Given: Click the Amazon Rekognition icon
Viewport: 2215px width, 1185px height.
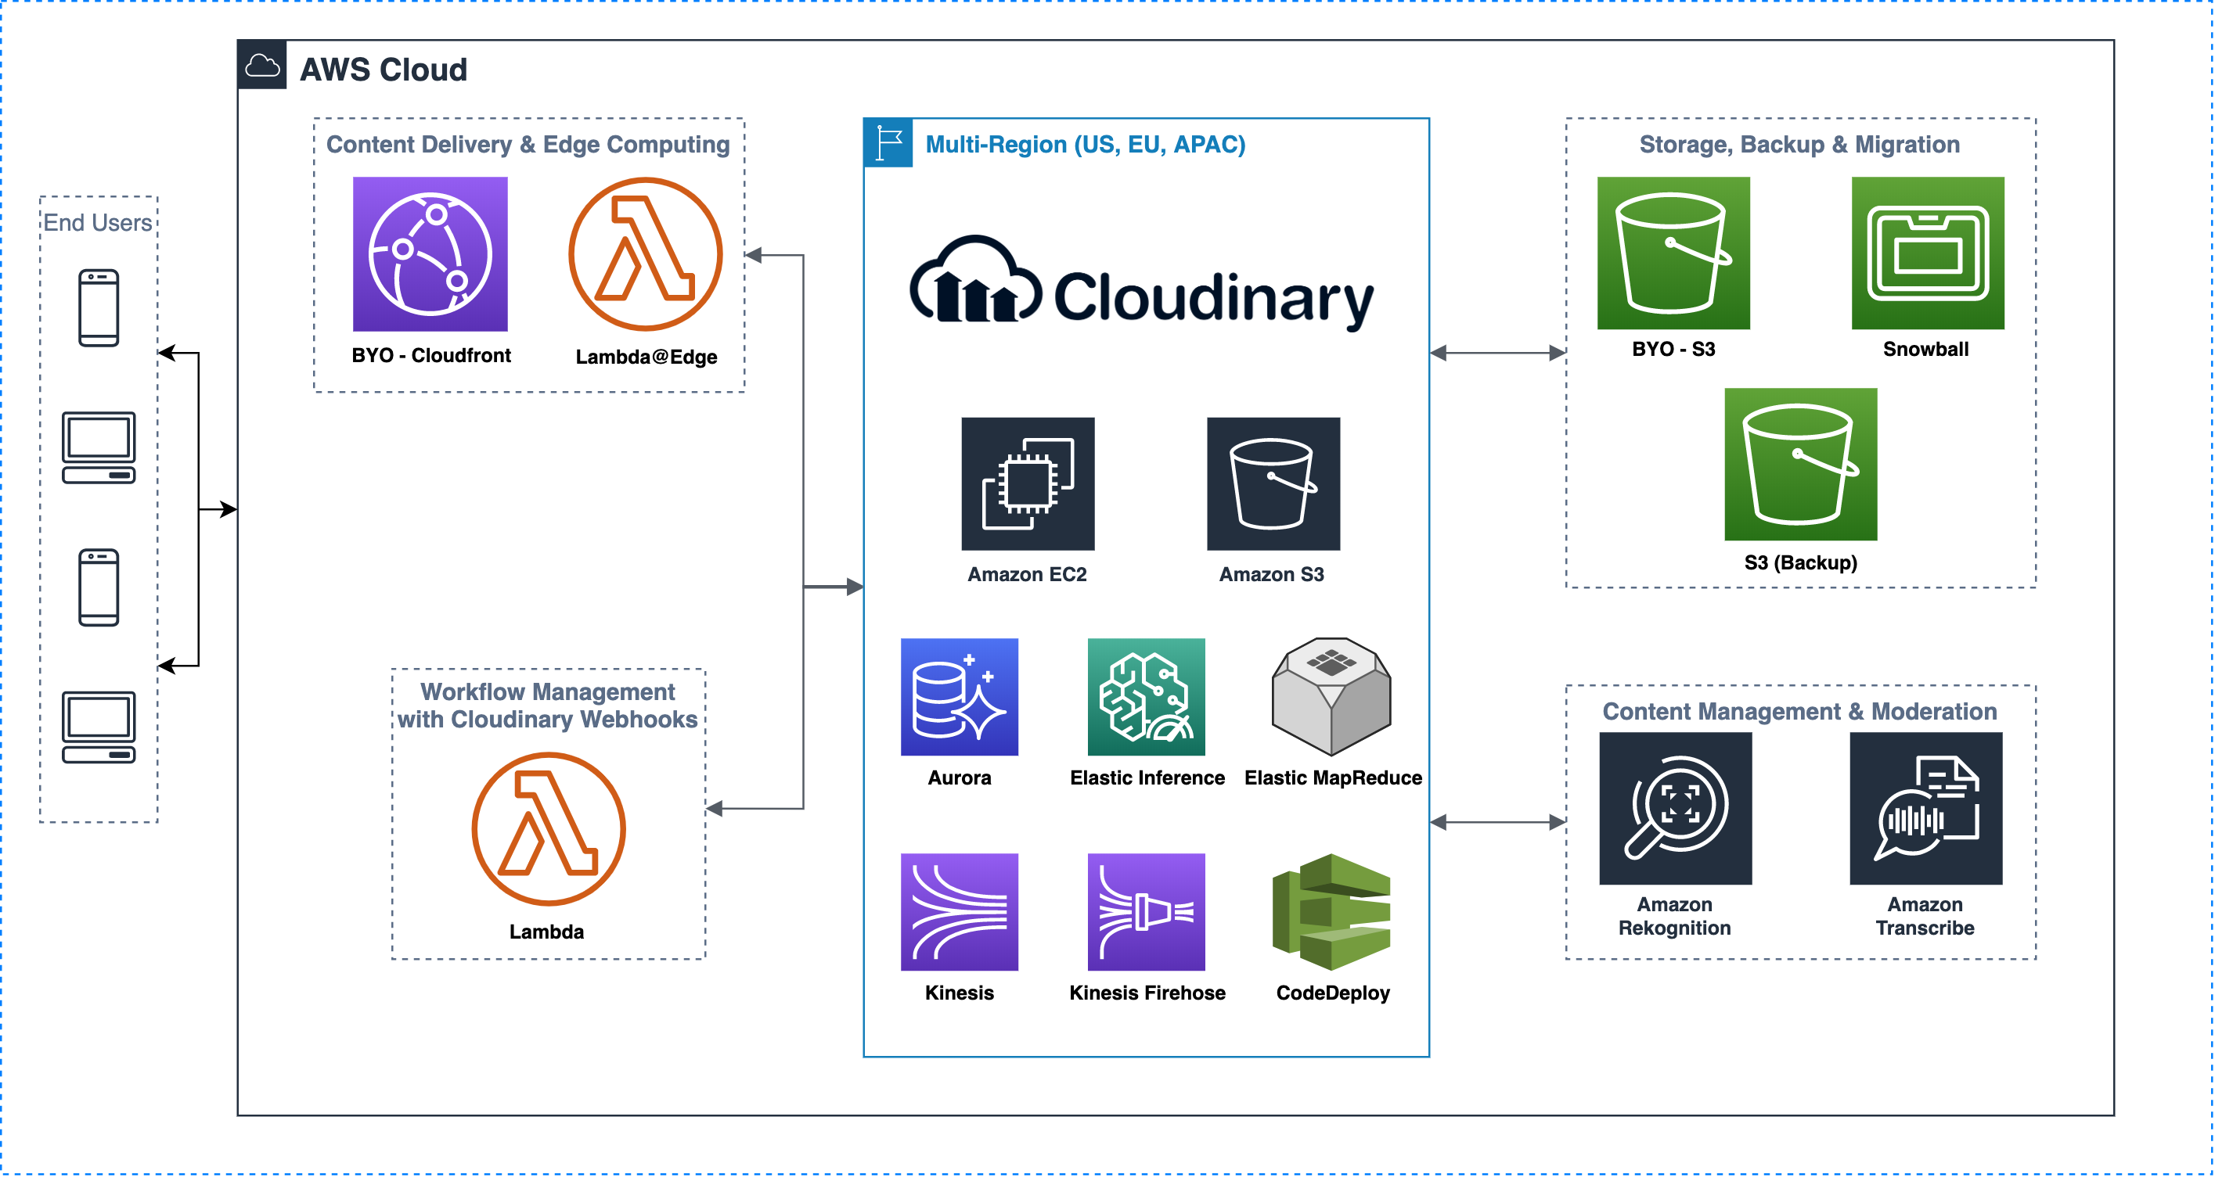Looking at the screenshot, I should (x=1675, y=809).
